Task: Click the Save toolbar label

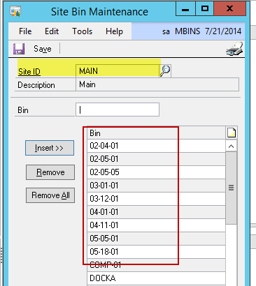Action: coord(43,49)
